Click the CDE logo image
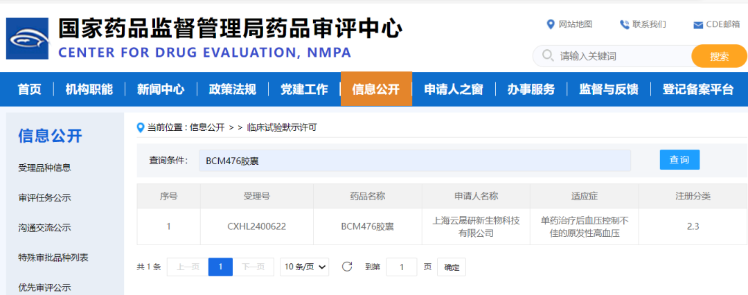This screenshot has height=295, width=748. pyautogui.click(x=27, y=39)
